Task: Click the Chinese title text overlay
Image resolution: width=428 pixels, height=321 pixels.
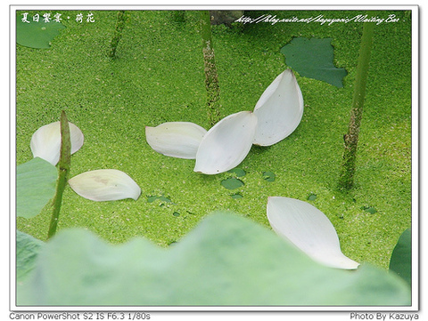Action: (x=58, y=19)
